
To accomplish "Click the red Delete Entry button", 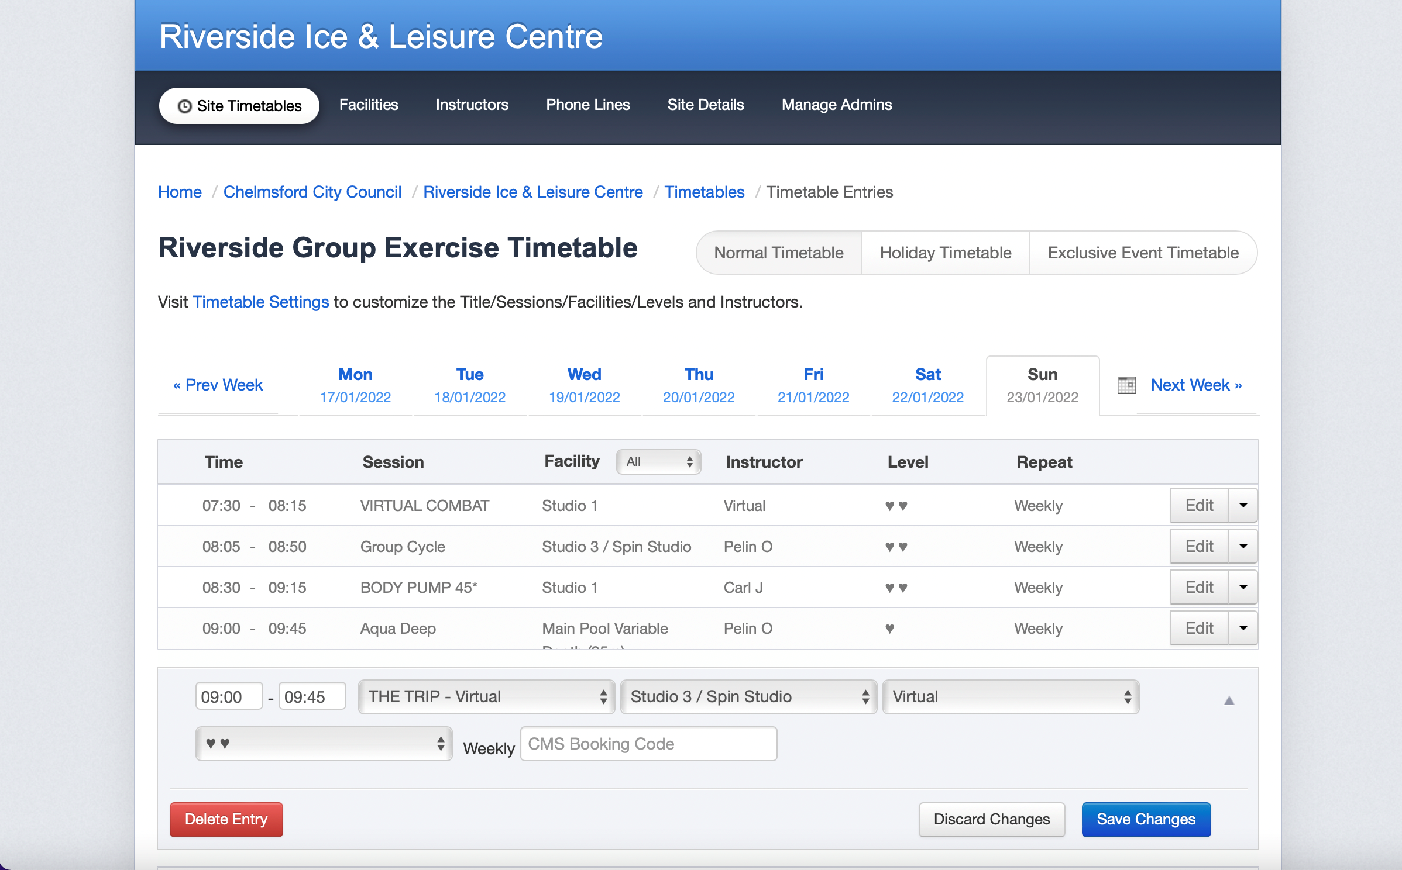I will 226,820.
